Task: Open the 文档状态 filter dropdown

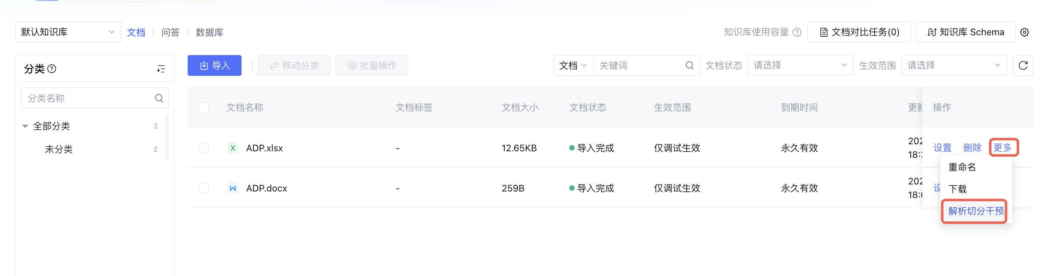Action: point(800,65)
